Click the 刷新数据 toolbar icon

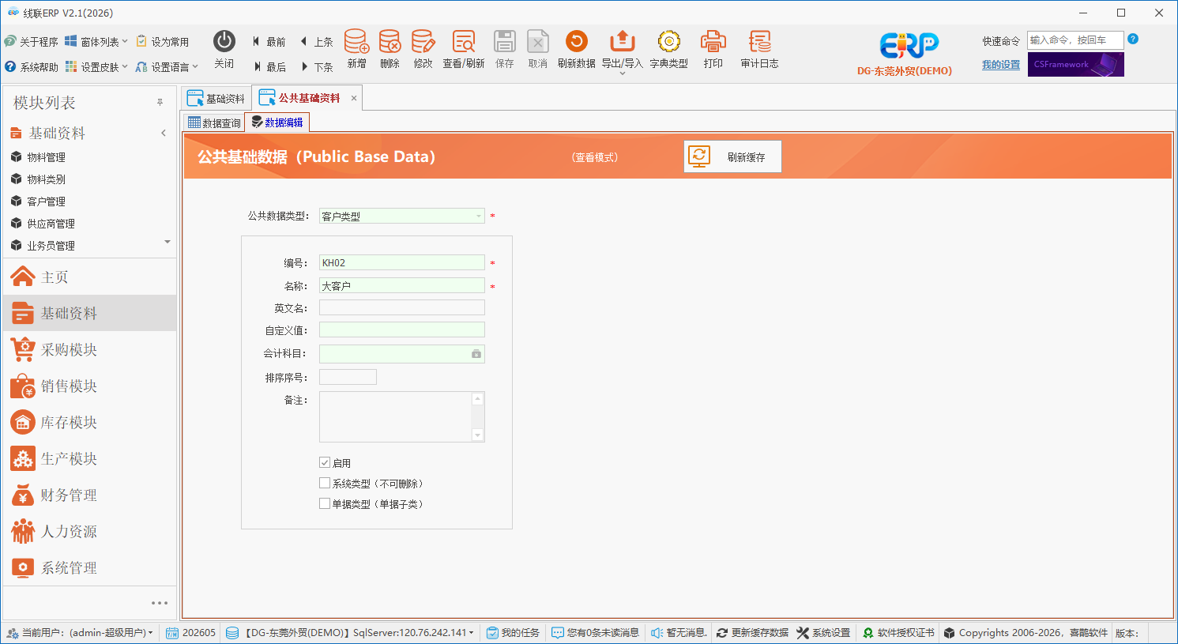[577, 49]
